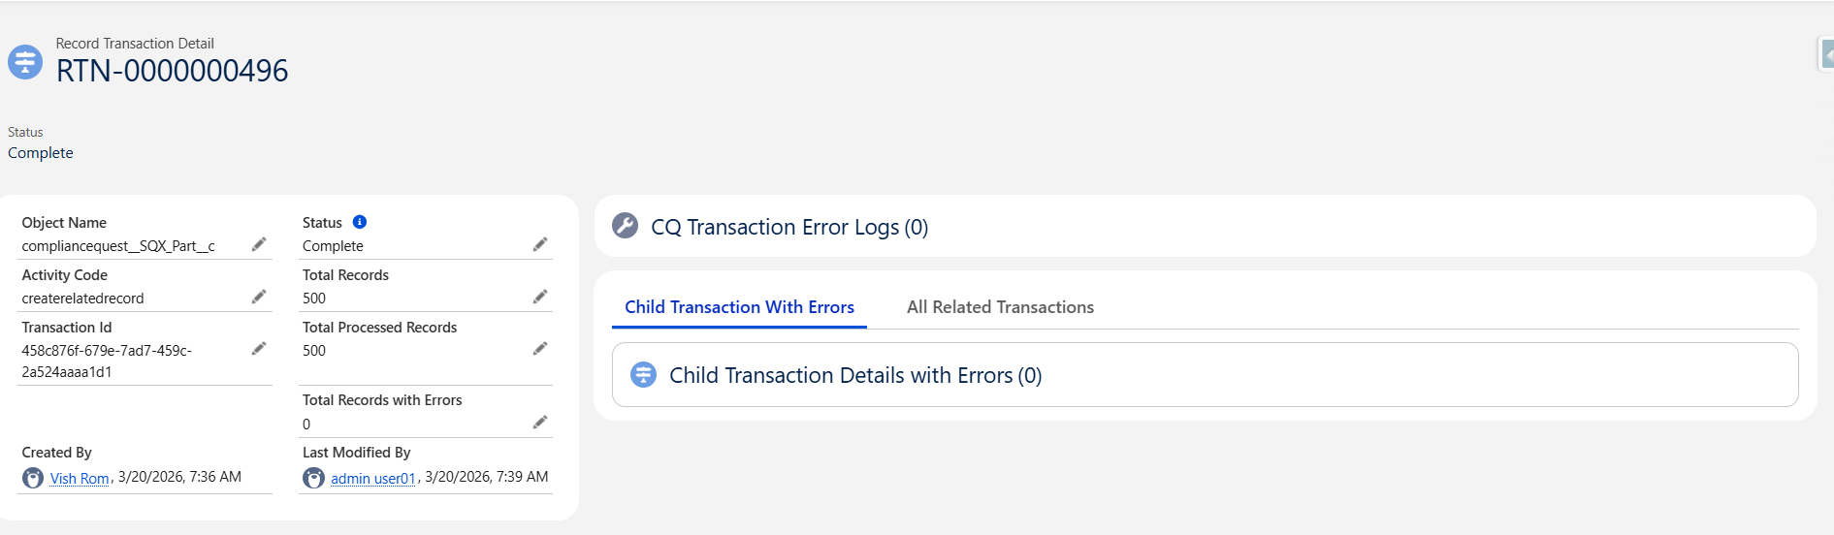Open admin user01 profile link

tap(372, 479)
